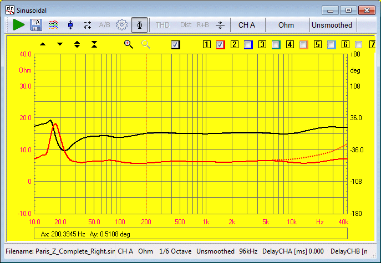The image size is (381, 263).
Task: Select overlay number 3 button
Action: [x=262, y=44]
